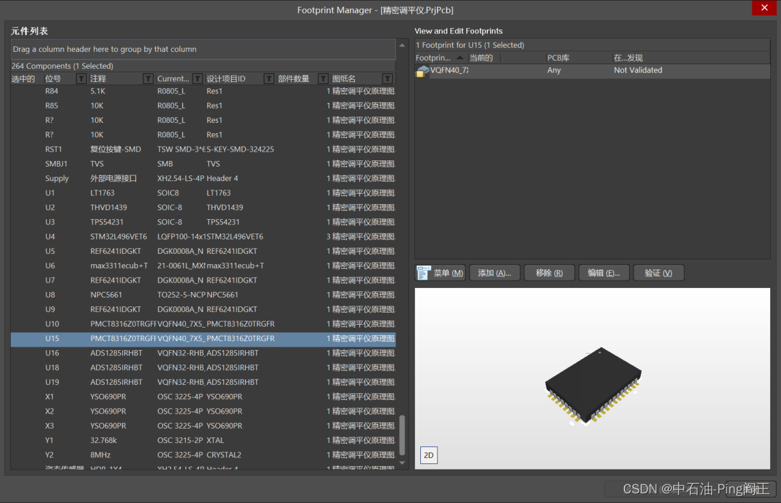
Task: Click the 添加 (A)... button
Action: (494, 273)
